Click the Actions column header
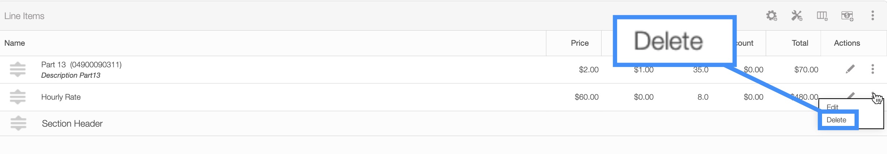The image size is (887, 154). tap(847, 43)
